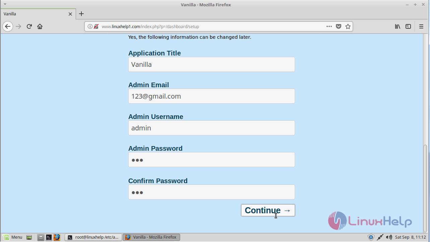Show the desktop from the panel
Viewport: 430px width, 242px height.
point(29,237)
